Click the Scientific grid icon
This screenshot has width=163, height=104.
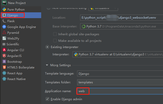pos(4,44)
